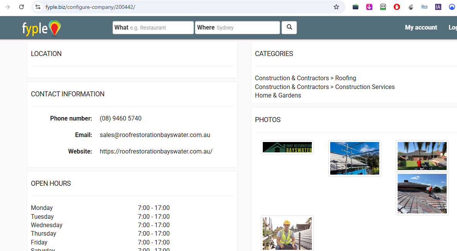Click the Email label
The height and width of the screenshot is (251, 457).
click(84, 135)
